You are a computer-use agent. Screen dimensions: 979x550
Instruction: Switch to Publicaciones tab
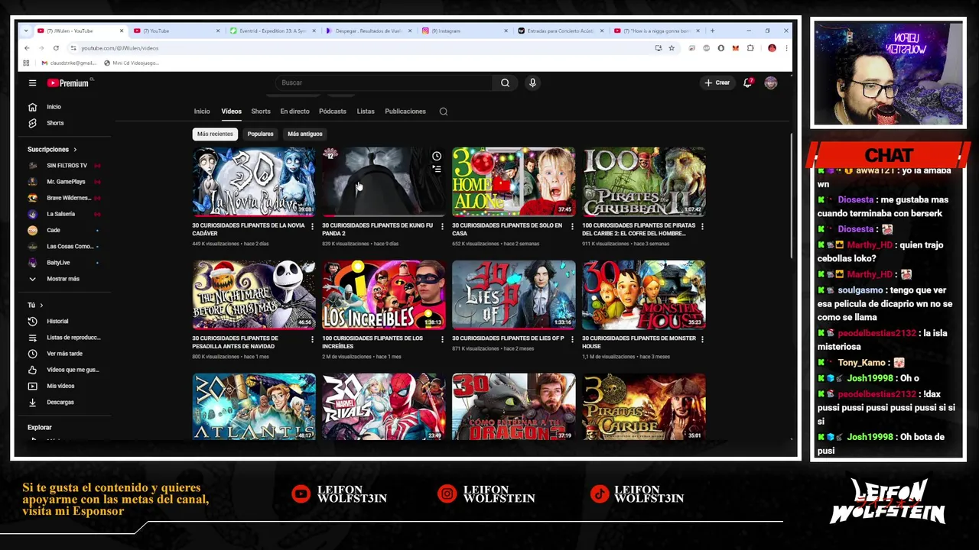point(405,112)
